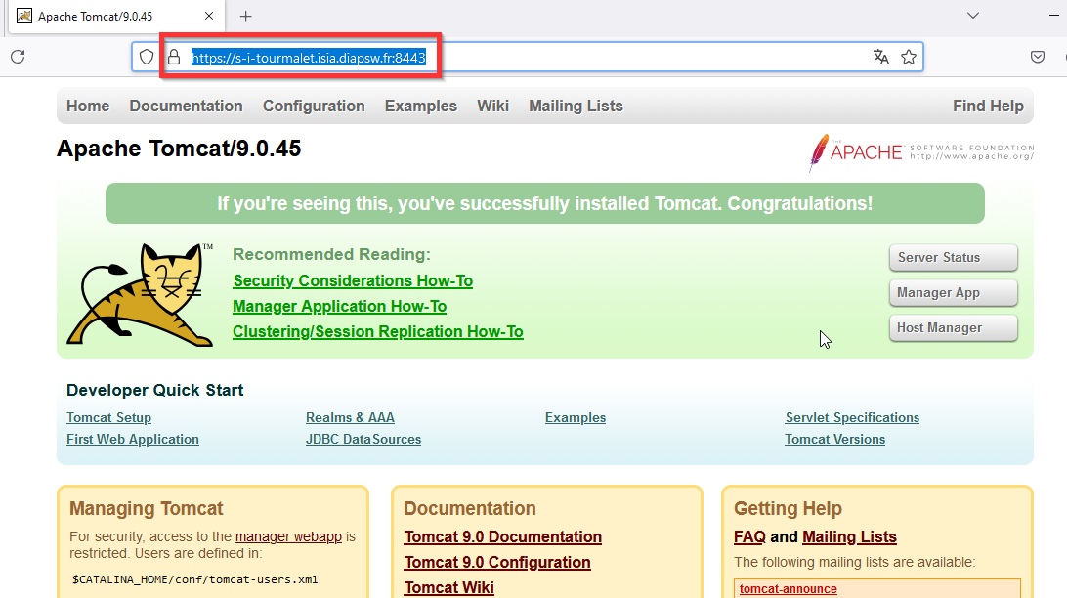
Task: Click the Tomcat cat mascot logo
Action: 142,295
